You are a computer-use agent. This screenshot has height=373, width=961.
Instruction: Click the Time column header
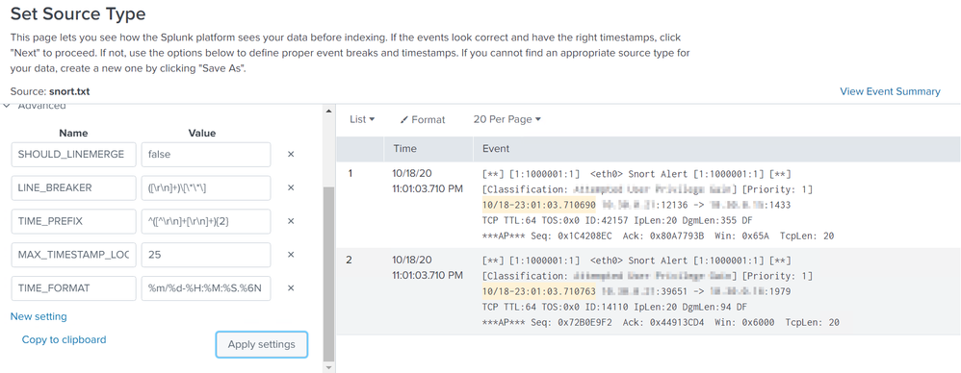(405, 149)
